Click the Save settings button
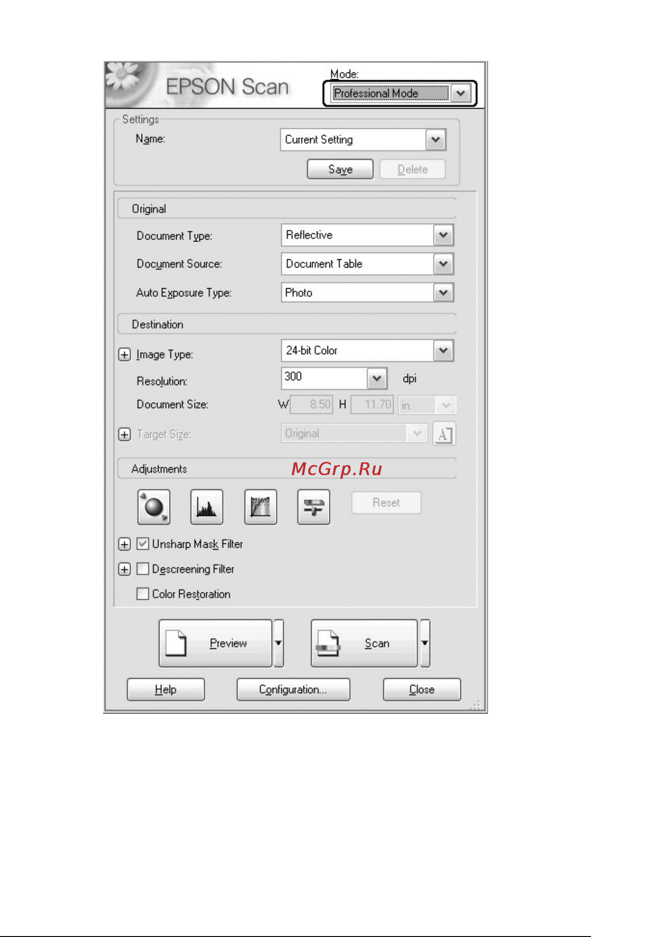 pyautogui.click(x=340, y=170)
